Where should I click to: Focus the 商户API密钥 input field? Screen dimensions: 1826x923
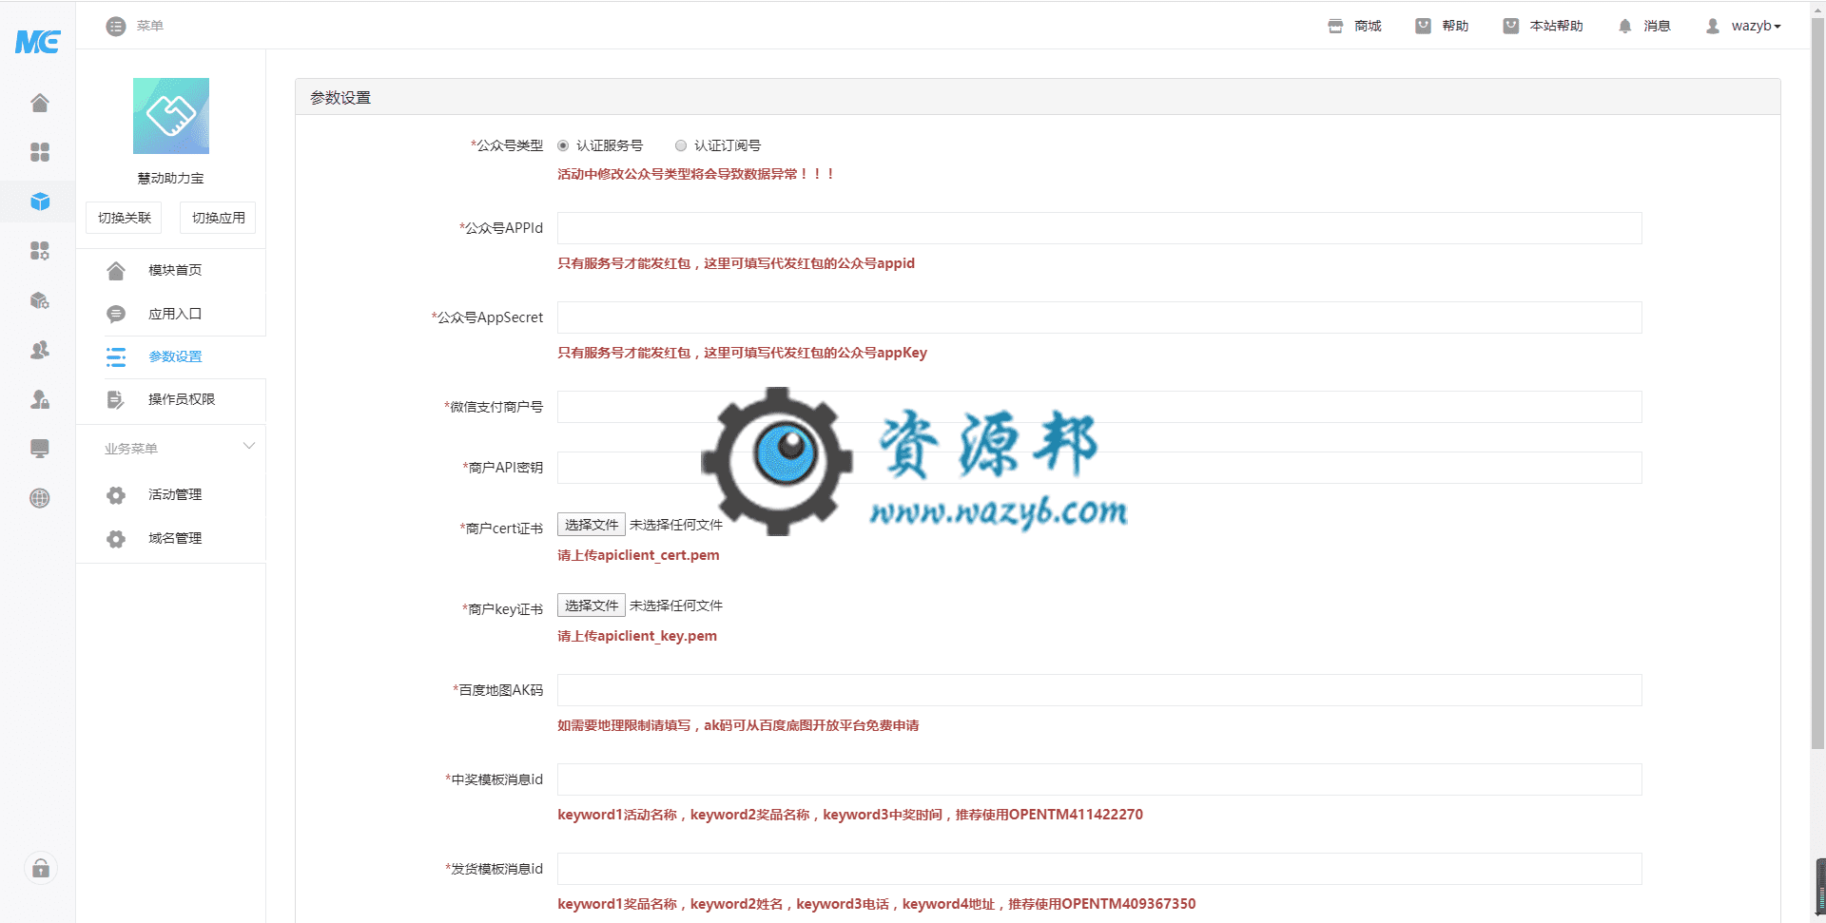coord(1099,468)
